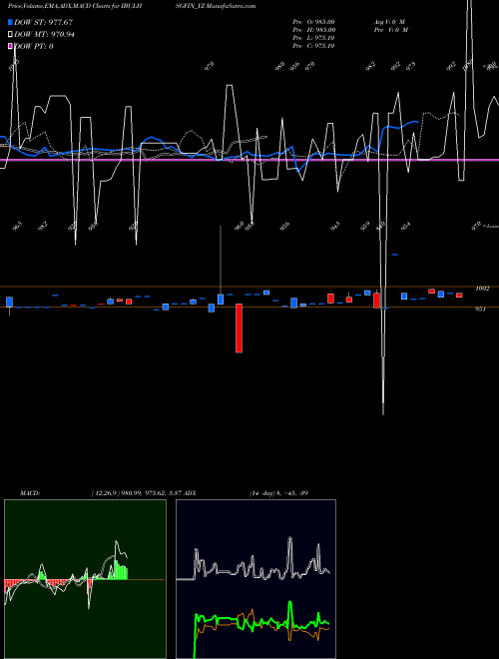
Task: Click the MACD '(12,26,9) 980.99, 975.62, 5.37' values
Action: 136,492
